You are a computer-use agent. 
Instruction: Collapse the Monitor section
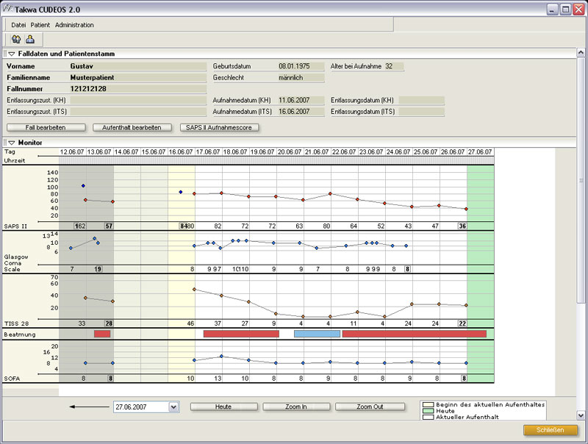click(x=12, y=143)
